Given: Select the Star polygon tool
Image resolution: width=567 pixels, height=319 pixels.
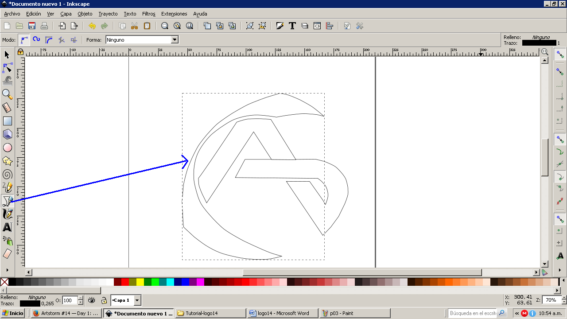Looking at the screenshot, I should pos(7,161).
